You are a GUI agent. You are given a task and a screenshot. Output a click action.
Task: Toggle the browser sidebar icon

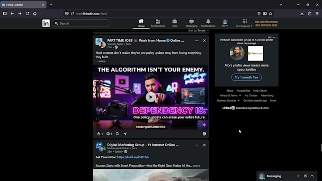(x=5, y=14)
